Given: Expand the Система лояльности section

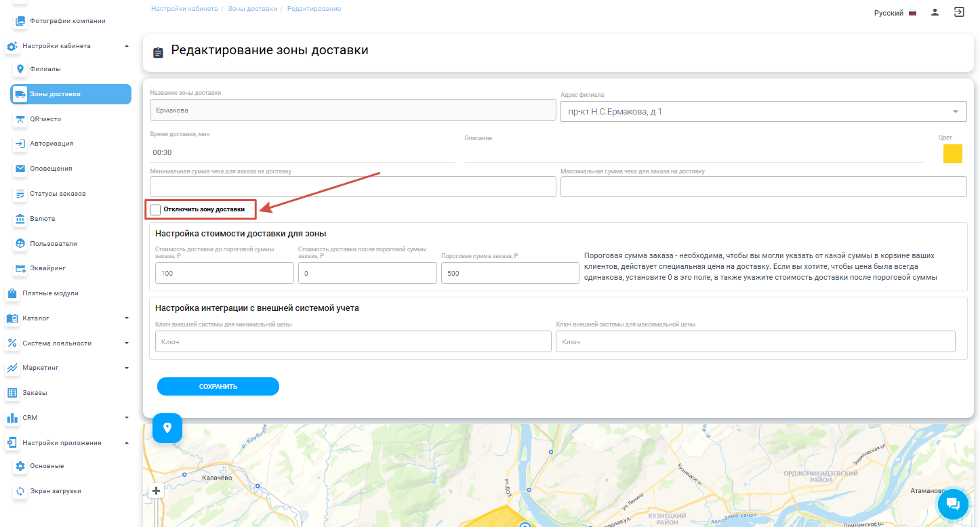Looking at the screenshot, I should [x=68, y=343].
